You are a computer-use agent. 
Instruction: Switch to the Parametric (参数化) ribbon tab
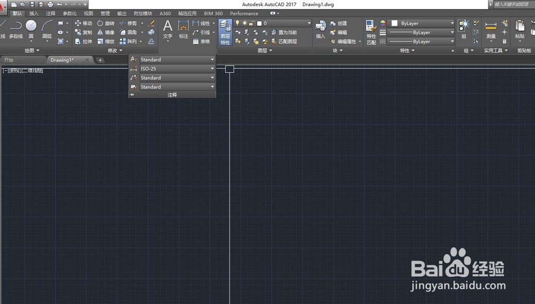[x=70, y=13]
